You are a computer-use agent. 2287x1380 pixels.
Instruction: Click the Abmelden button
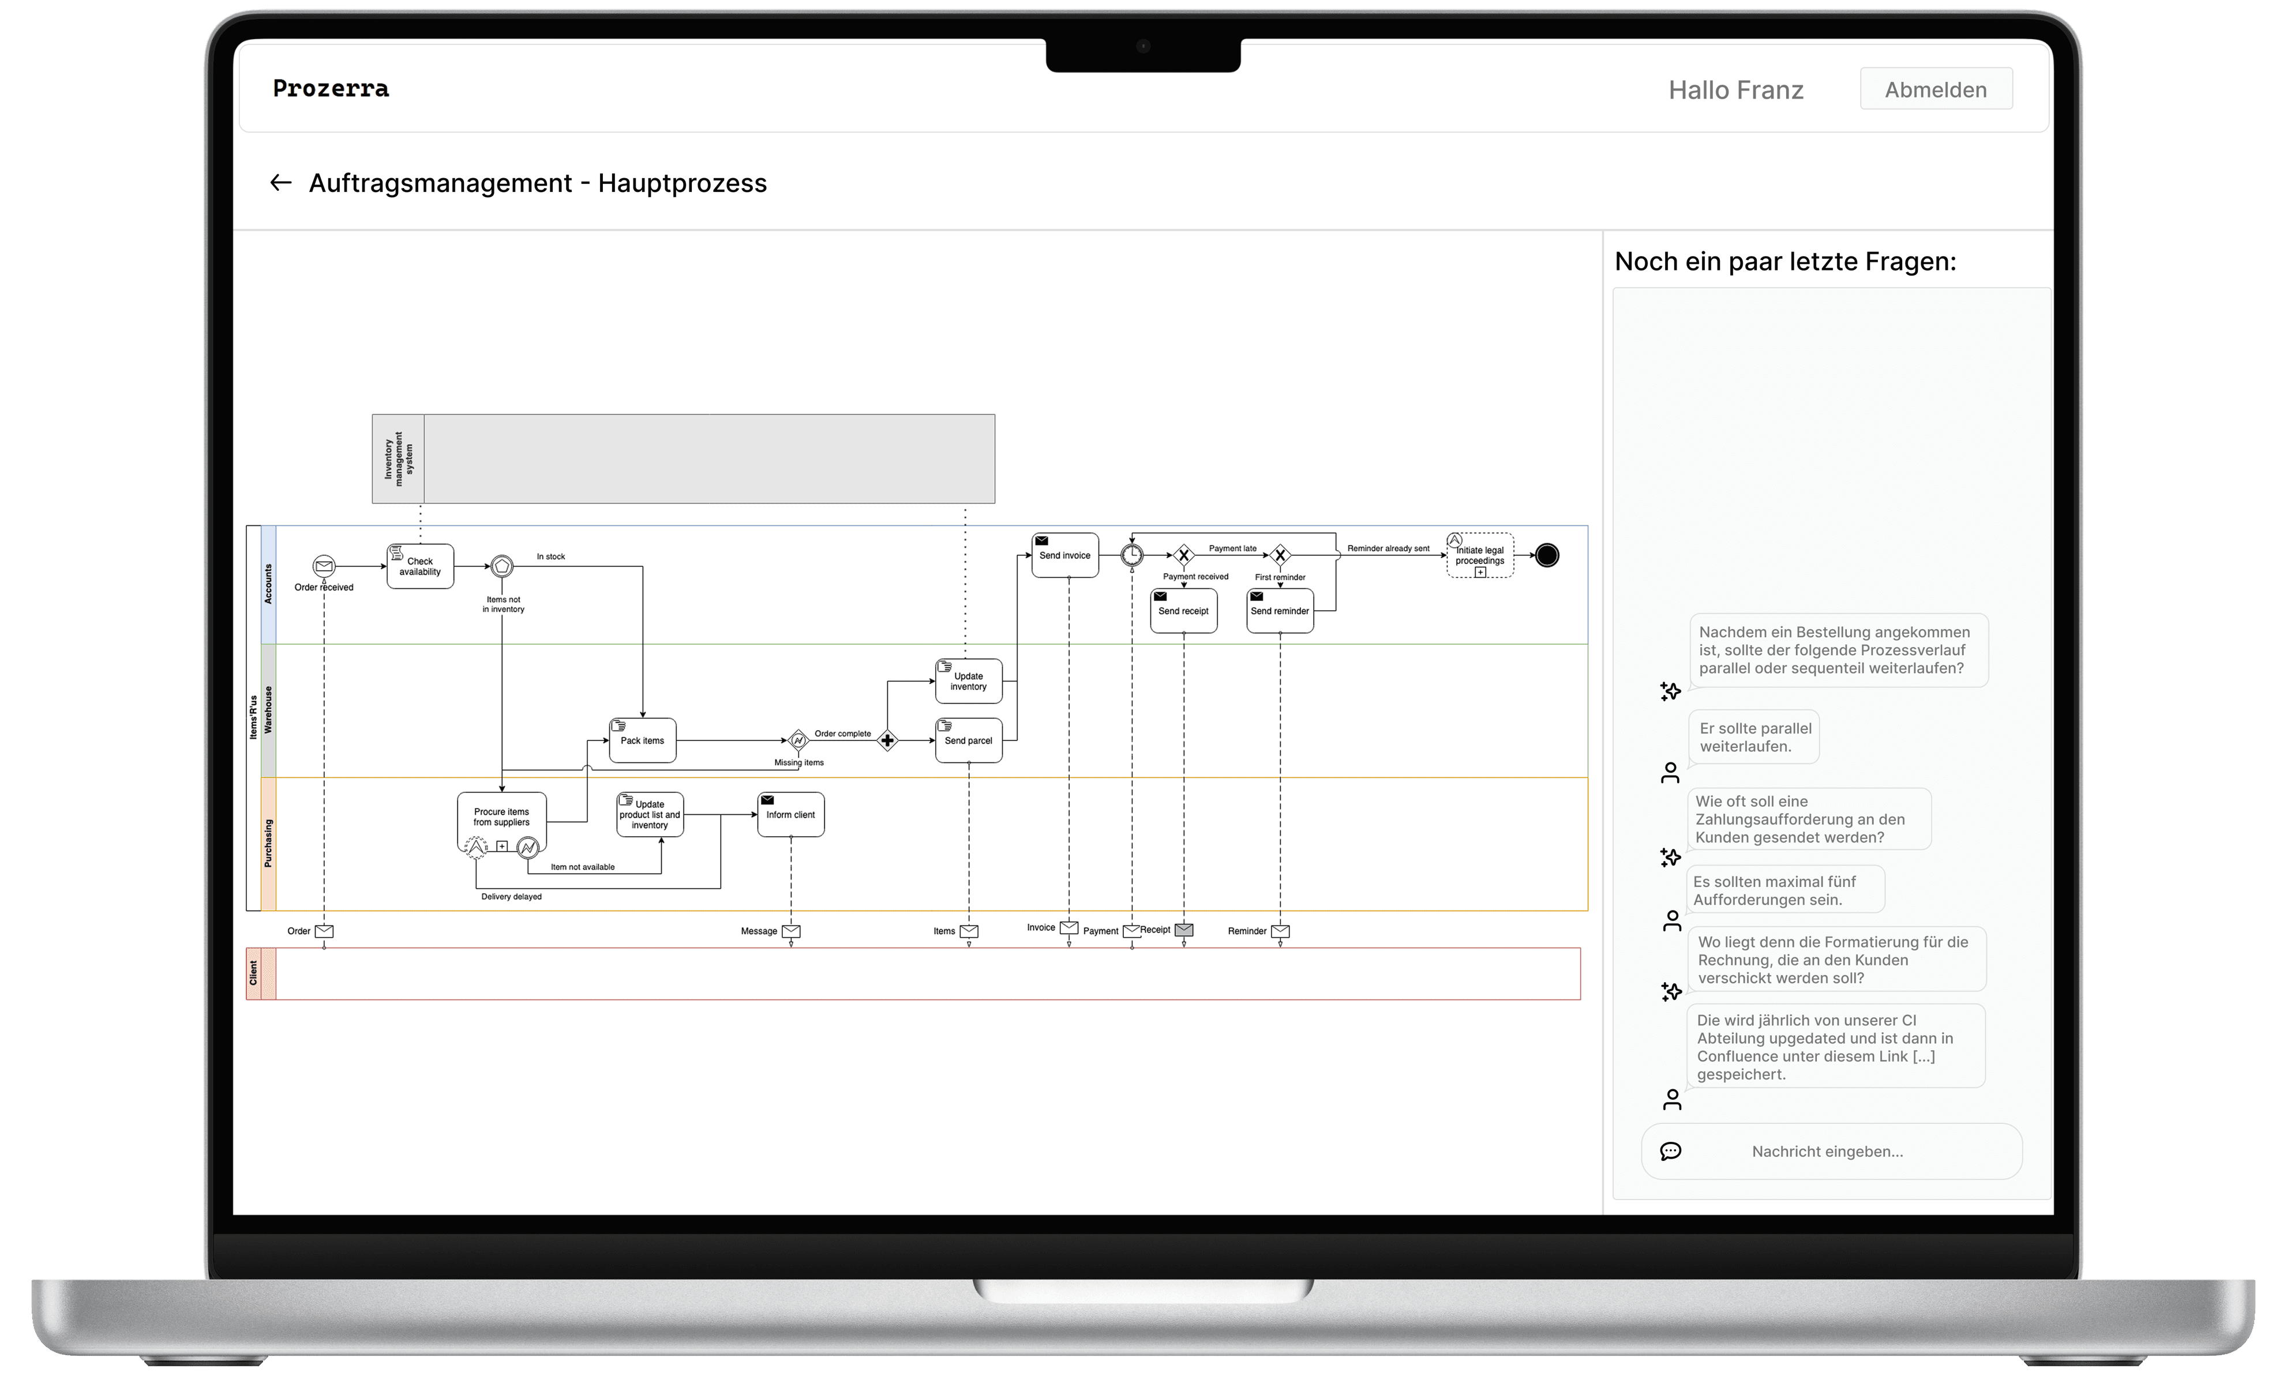[x=1935, y=89]
